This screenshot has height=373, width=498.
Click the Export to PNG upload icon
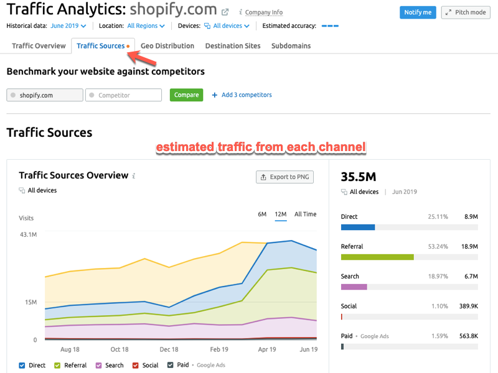(263, 177)
